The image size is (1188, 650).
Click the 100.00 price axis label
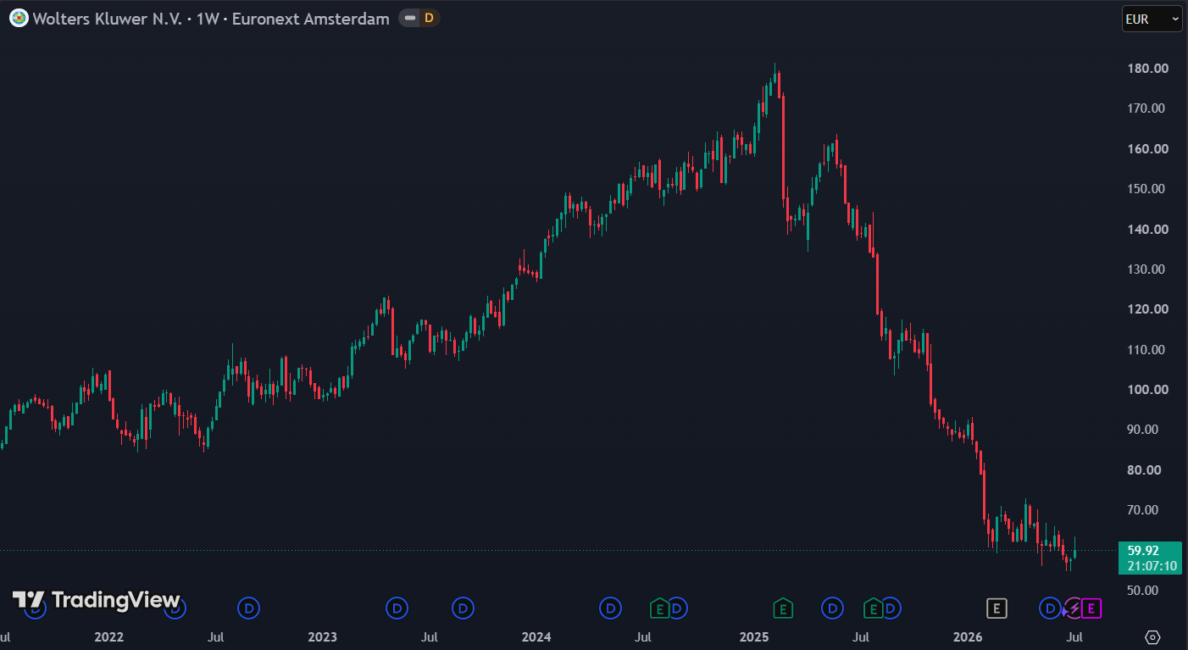(1148, 390)
